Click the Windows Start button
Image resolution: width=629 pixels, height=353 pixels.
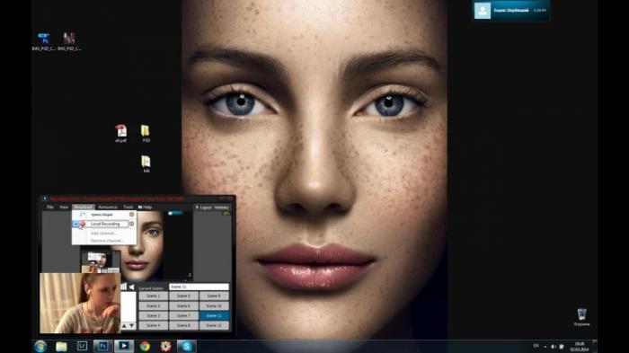(40, 346)
